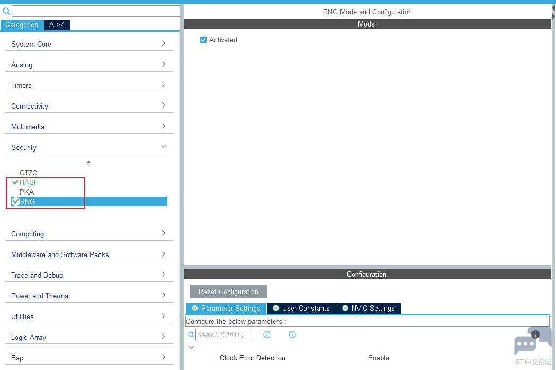Switch to the Categories tab
The image size is (556, 370).
click(x=22, y=25)
